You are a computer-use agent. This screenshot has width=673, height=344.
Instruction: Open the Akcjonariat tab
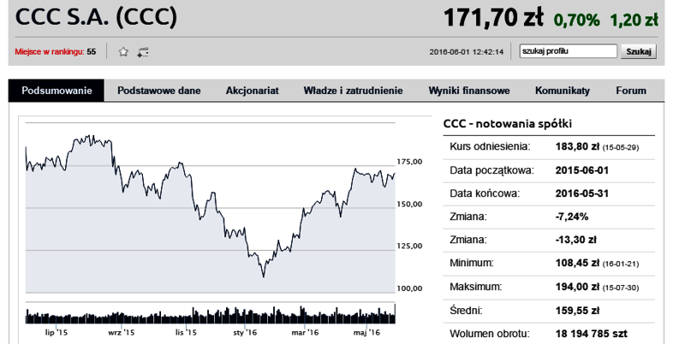click(x=253, y=90)
